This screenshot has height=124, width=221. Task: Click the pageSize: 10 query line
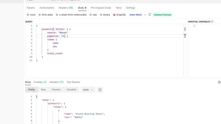58,36
